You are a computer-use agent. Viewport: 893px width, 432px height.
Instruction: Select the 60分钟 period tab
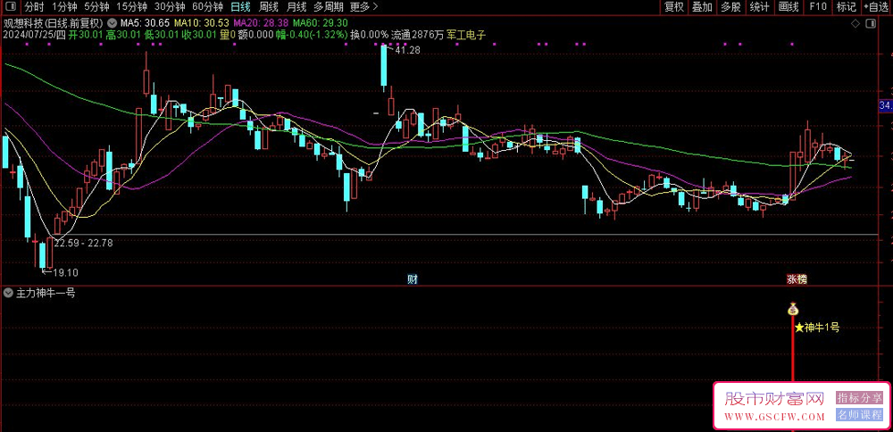click(x=207, y=7)
